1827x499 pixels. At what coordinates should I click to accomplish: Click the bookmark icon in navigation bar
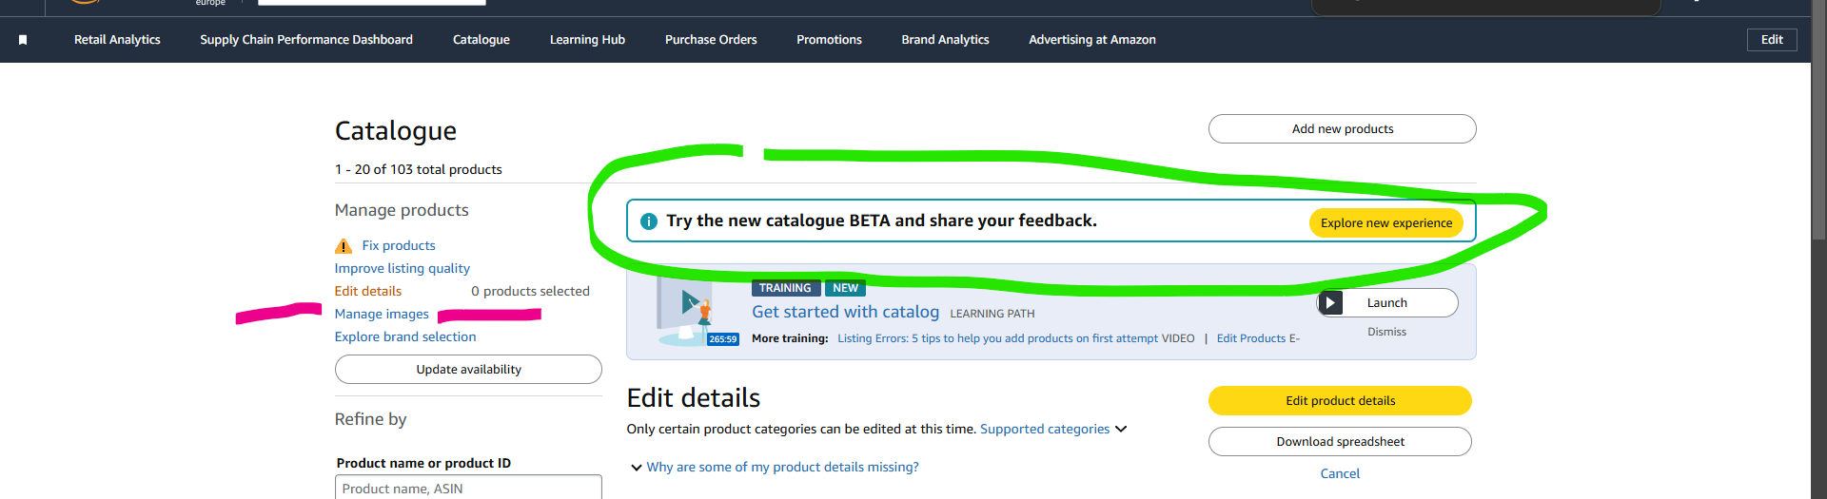point(23,40)
